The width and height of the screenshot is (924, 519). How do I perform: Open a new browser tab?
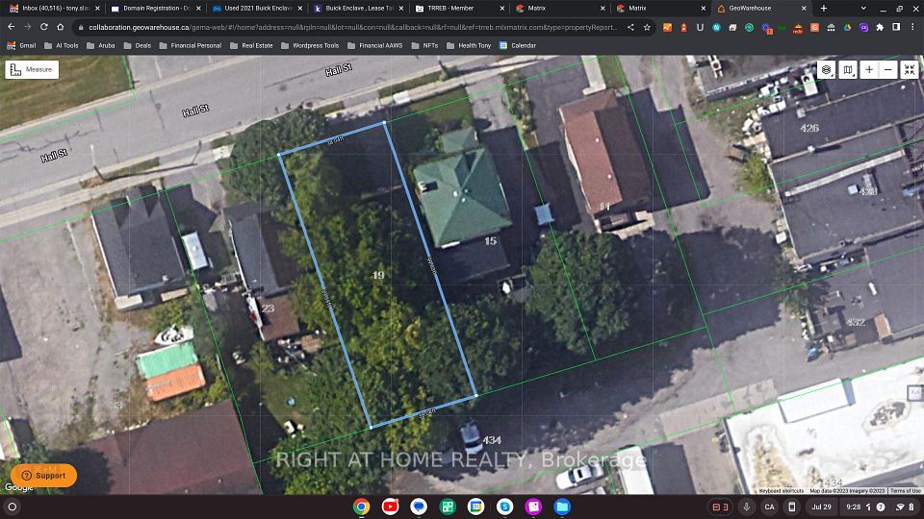click(x=823, y=9)
